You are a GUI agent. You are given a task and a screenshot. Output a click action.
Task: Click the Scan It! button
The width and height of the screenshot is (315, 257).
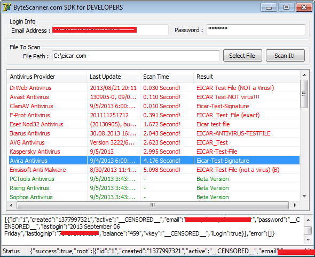(285, 56)
